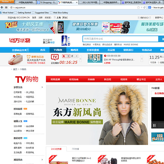
Task: Select the TV购物 nav item
Action: coord(58,50)
